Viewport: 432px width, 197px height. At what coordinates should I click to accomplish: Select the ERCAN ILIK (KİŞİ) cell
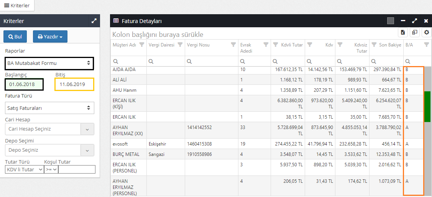click(128, 103)
